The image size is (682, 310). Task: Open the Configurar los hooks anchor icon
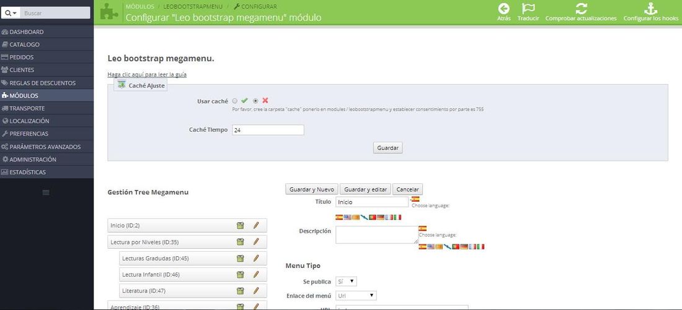tap(650, 8)
